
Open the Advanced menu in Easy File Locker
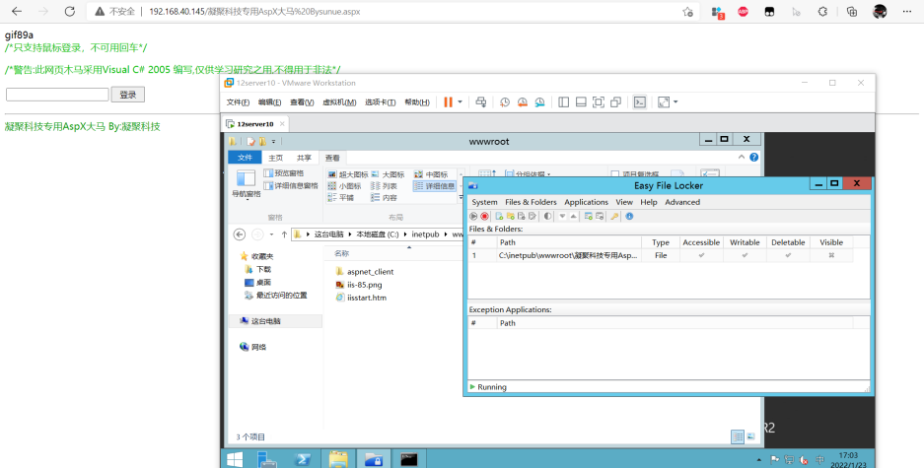pyautogui.click(x=681, y=202)
